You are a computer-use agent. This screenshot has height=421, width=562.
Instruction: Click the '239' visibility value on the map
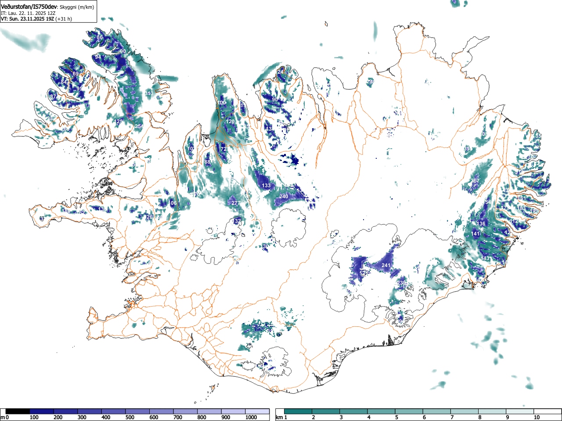pos(402,283)
